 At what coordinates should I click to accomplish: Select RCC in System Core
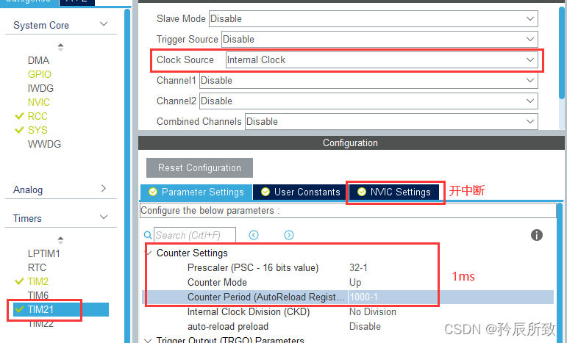38,116
